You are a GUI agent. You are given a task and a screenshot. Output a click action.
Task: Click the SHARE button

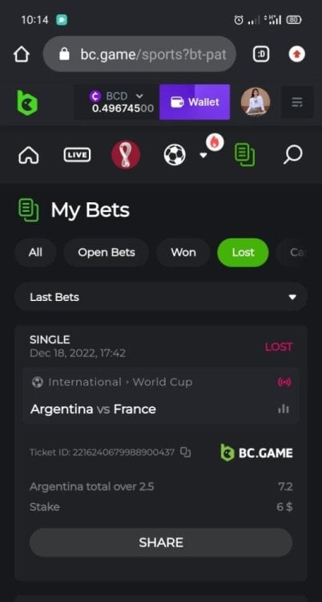(x=161, y=543)
